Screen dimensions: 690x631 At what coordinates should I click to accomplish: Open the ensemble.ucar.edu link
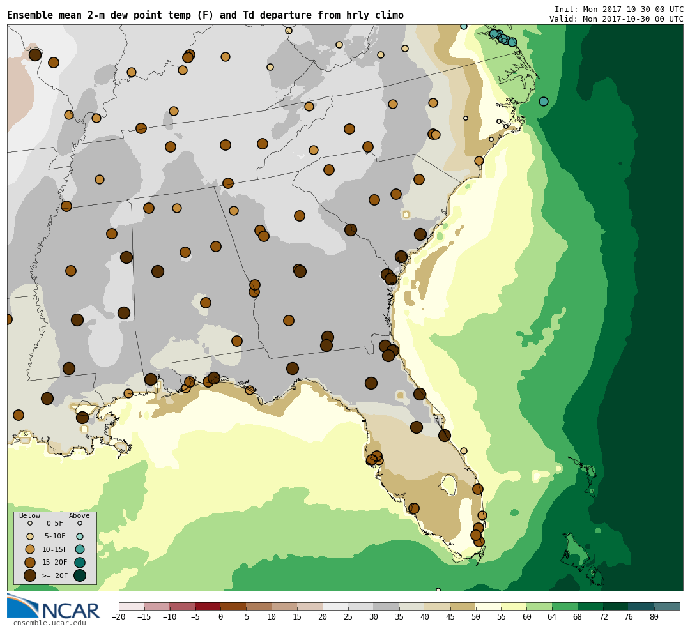click(50, 623)
